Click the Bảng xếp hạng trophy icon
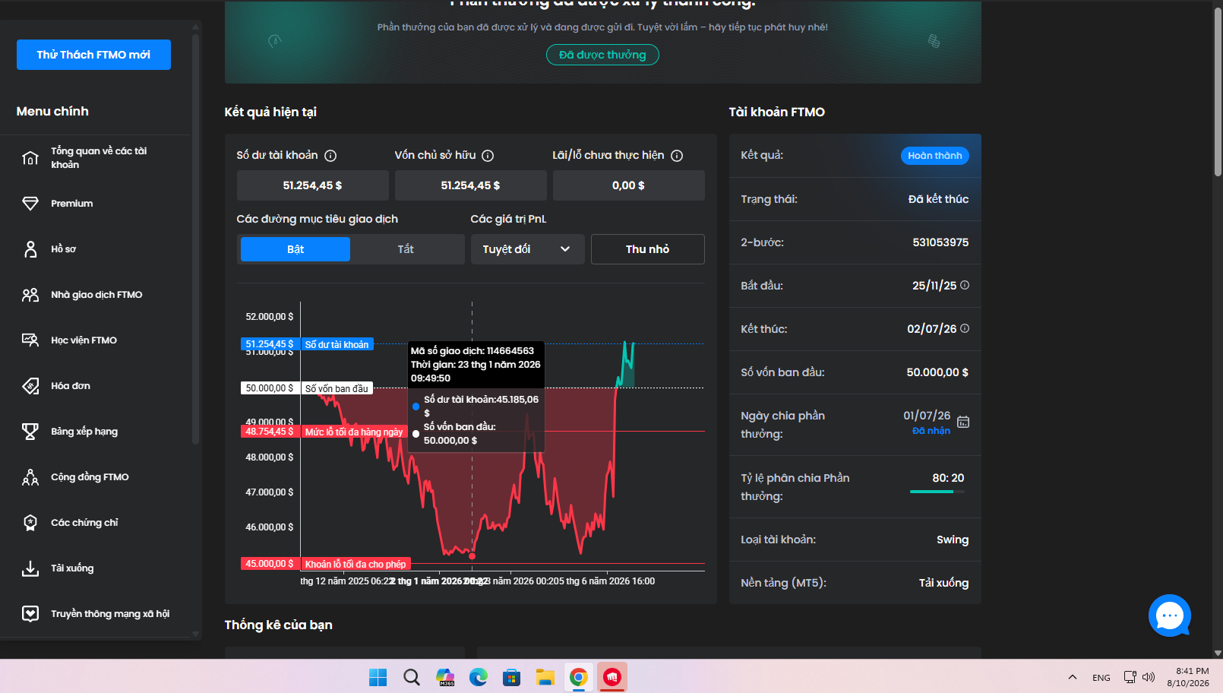Screen dimensions: 1223x693 coord(30,432)
